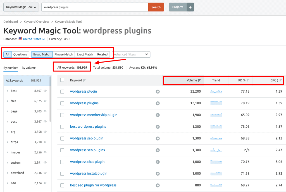The image size is (286, 192).
Task: Select the By volume tab
Action: click(29, 68)
